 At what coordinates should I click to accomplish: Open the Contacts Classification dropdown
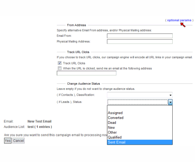140,95
